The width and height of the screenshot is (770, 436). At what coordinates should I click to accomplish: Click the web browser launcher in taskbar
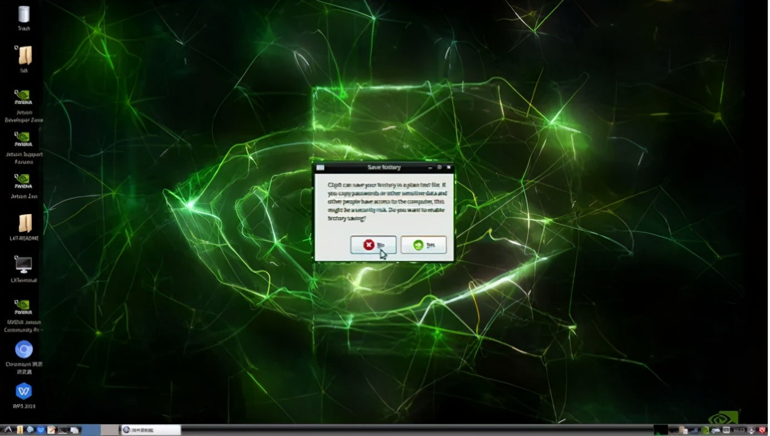[30, 430]
